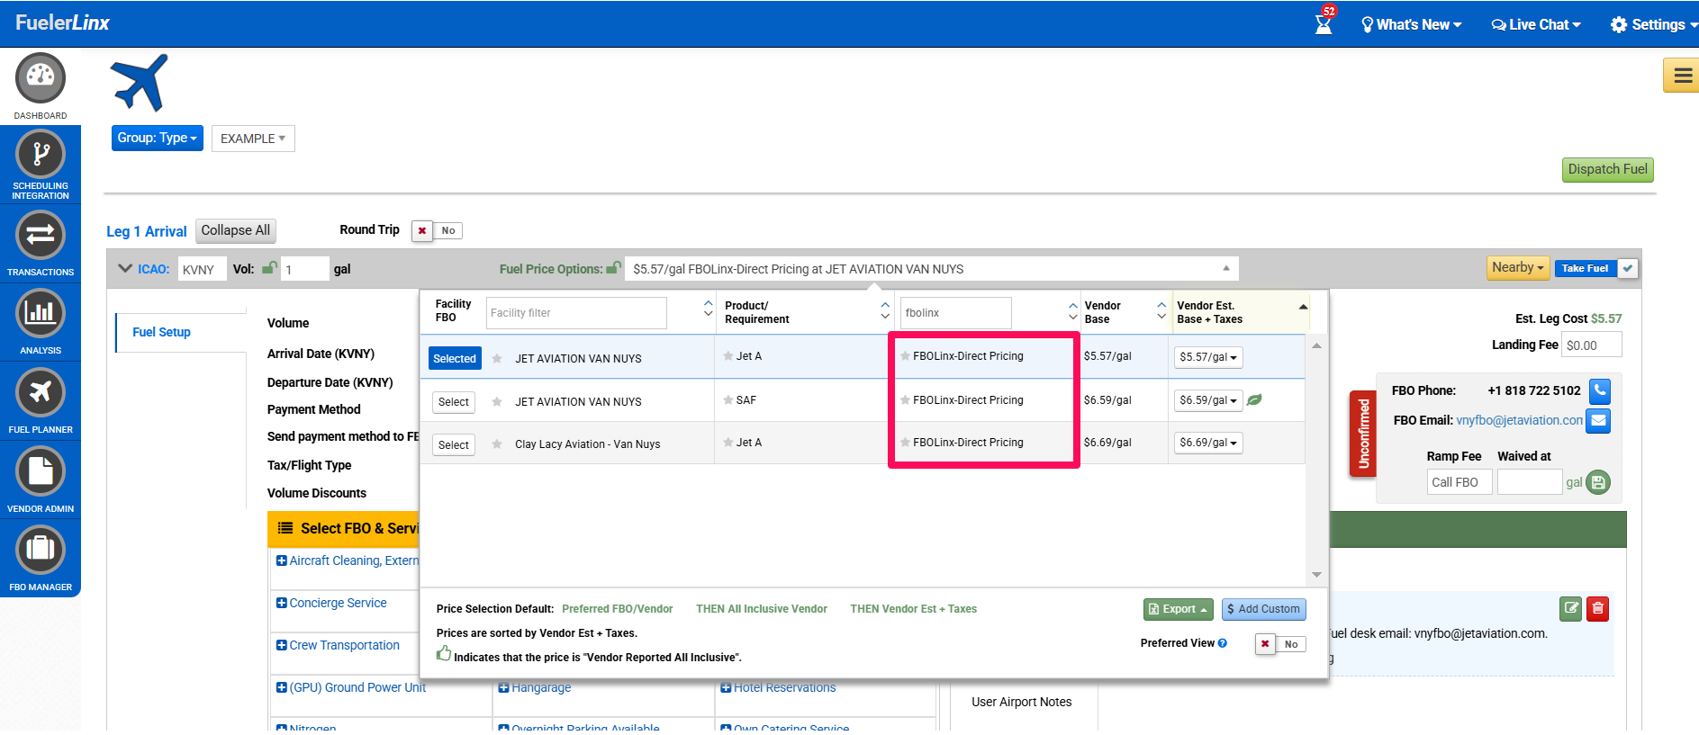Click the Unconfirmed red status tab
Image resolution: width=1699 pixels, height=735 pixels.
1363,435
